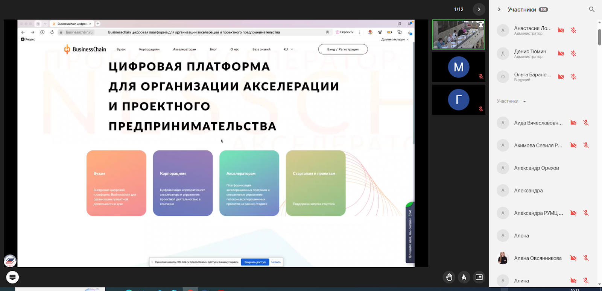Click muted mic icon on the Г tile
This screenshot has width=602, height=291.
(480, 109)
